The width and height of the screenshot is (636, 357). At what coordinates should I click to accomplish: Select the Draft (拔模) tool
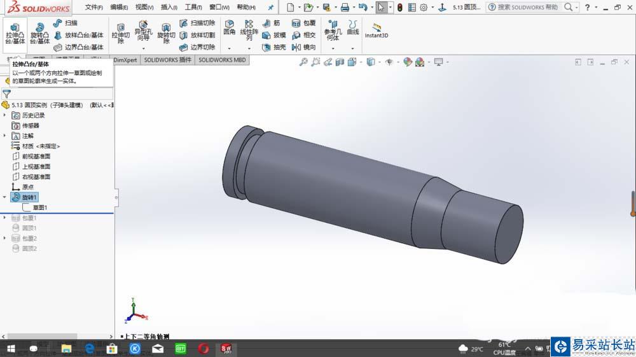(x=273, y=35)
